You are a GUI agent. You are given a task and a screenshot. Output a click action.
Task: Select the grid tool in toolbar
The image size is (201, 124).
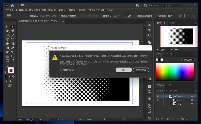[x=7, y=60]
